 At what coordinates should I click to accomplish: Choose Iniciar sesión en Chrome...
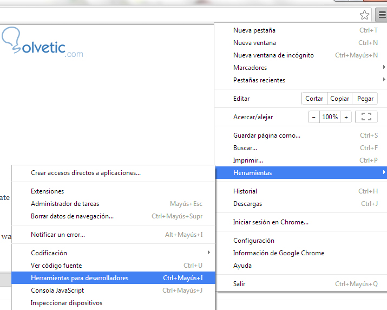point(301,222)
